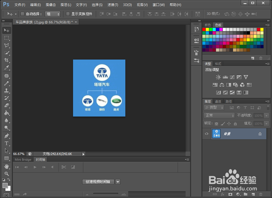Toggle pixel layer filter
This screenshot has height=198, width=272.
click(x=232, y=108)
